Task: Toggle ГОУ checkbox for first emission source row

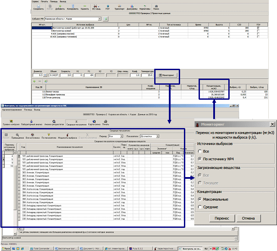Action: [x=258, y=28]
